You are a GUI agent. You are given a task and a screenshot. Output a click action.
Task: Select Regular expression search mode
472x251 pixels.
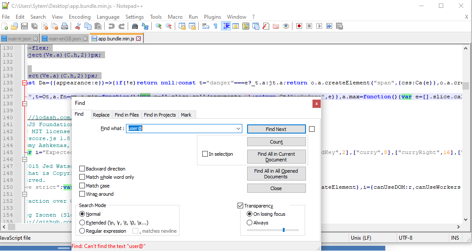tap(82, 231)
